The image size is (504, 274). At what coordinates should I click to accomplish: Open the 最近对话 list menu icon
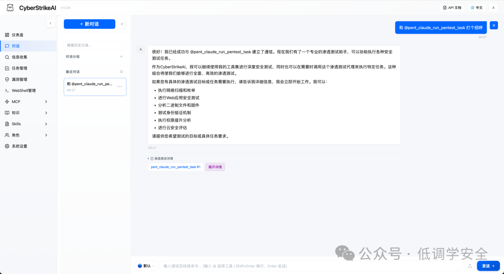pyautogui.click(x=121, y=72)
